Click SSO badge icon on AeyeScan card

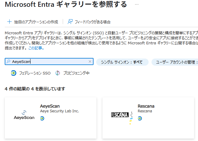tap(42, 118)
